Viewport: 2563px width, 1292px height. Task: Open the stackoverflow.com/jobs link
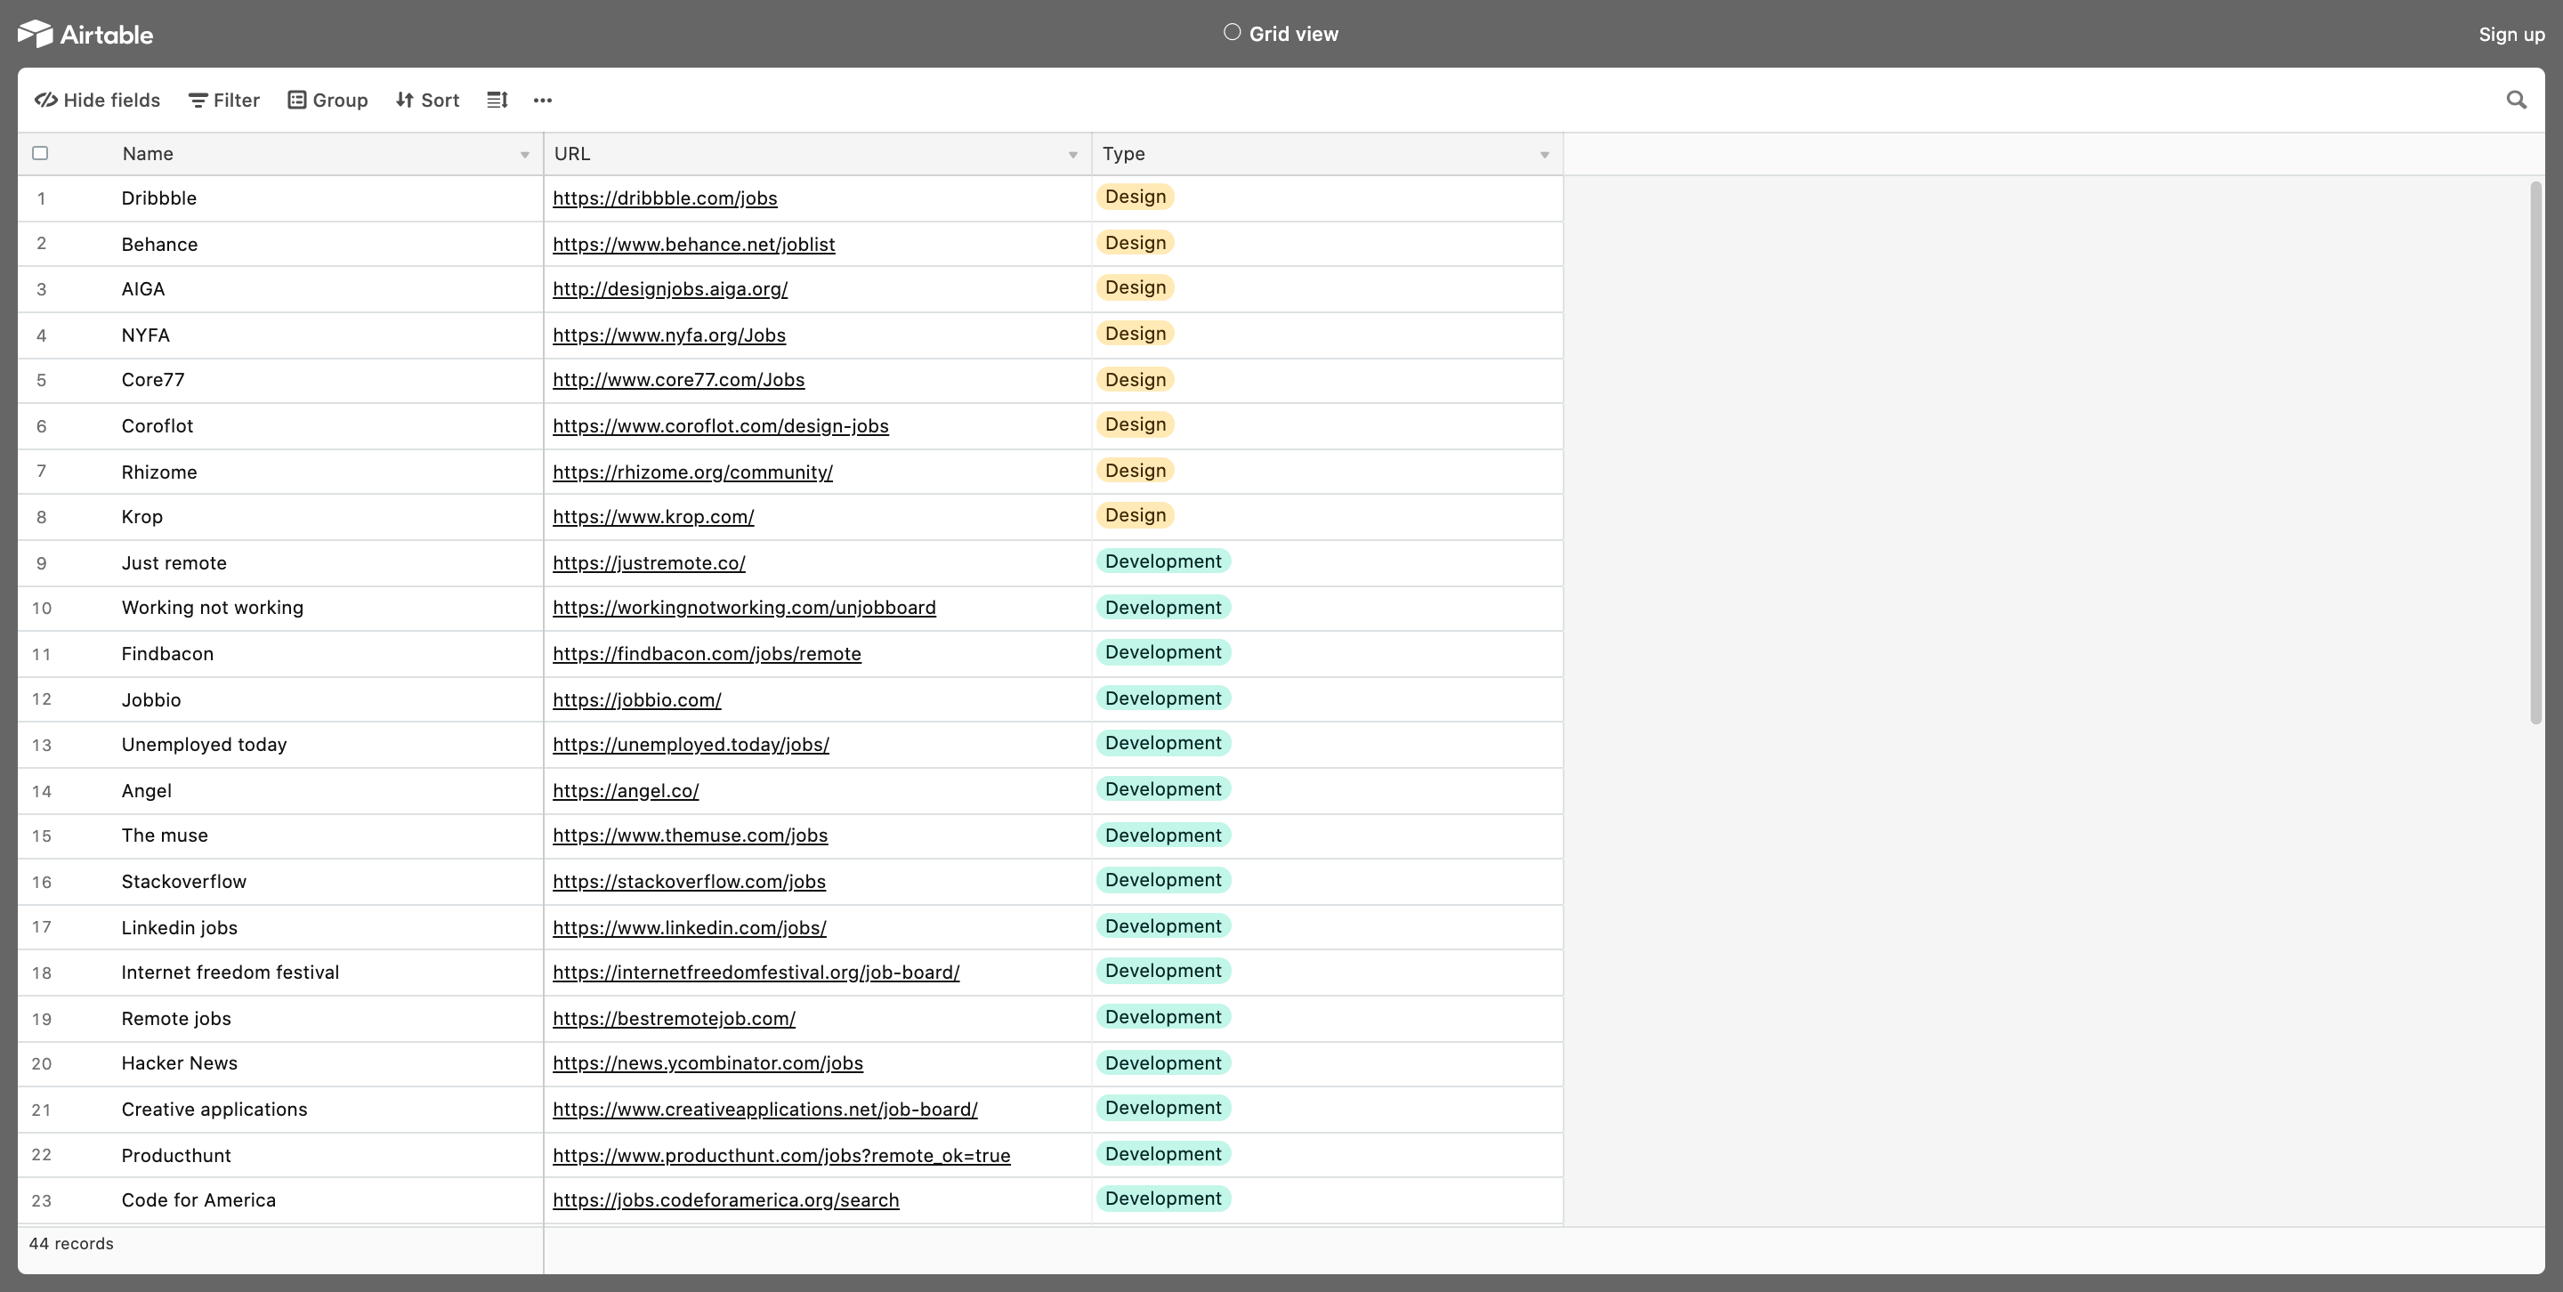click(x=689, y=881)
